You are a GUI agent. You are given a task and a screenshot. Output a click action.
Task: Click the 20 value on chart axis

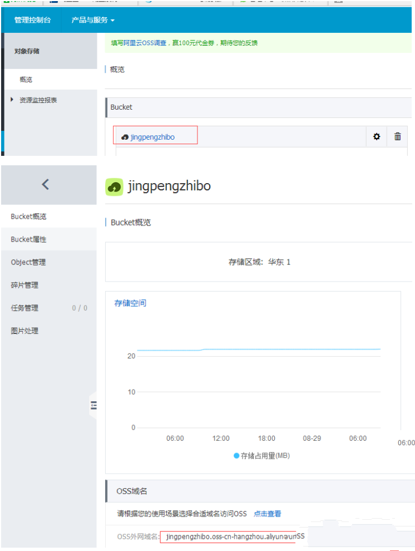131,356
